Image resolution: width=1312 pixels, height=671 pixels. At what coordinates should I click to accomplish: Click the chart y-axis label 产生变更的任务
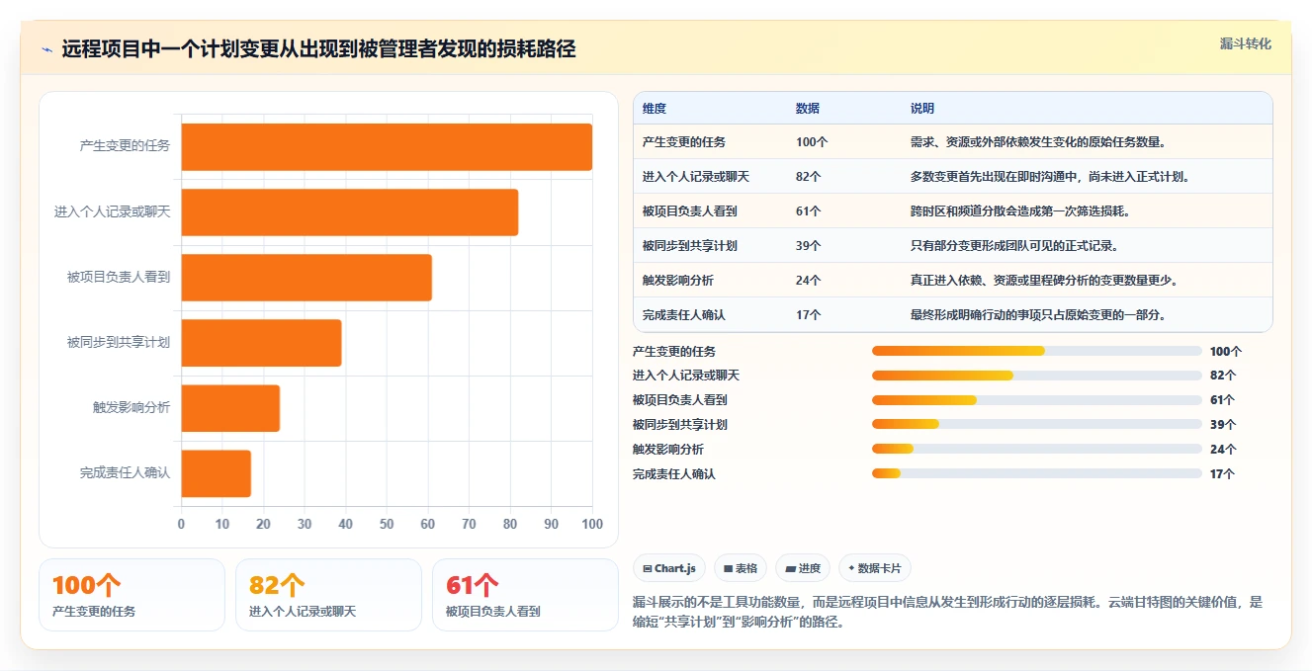tap(125, 146)
